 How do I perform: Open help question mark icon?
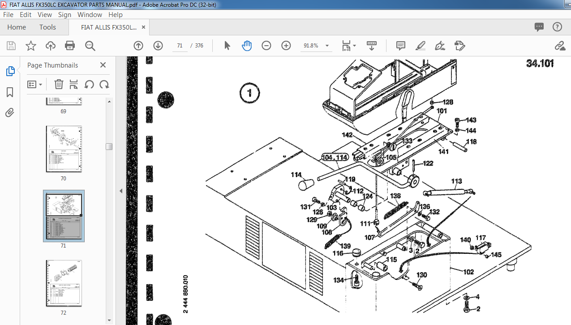557,27
